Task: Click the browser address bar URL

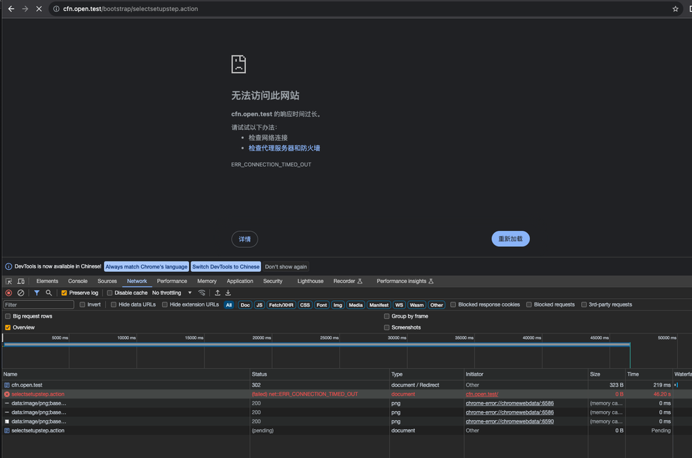Action: click(x=130, y=9)
